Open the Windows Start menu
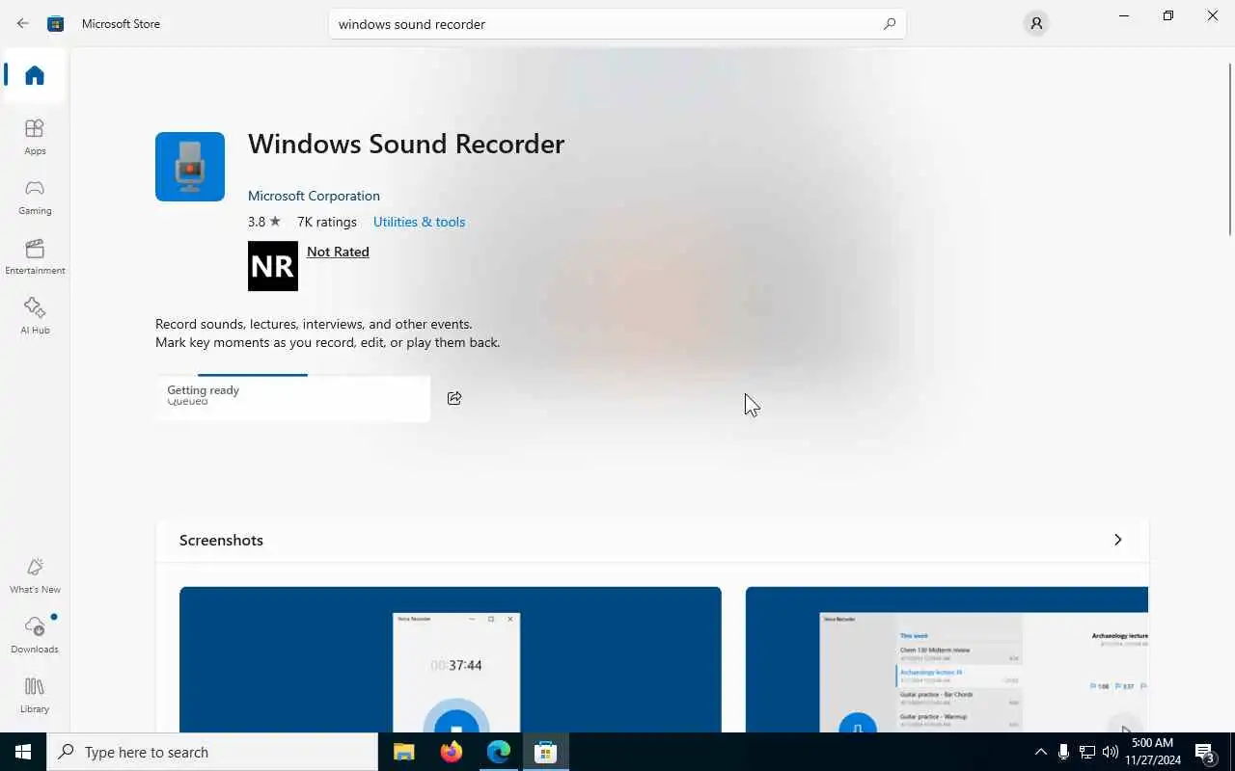Viewport: 1235px width, 771px height. pos(23,752)
